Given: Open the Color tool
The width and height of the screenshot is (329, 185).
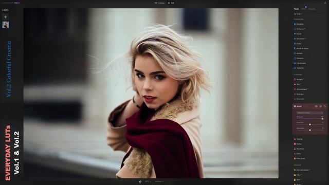Looking at the screenshot, I should pos(298,44).
